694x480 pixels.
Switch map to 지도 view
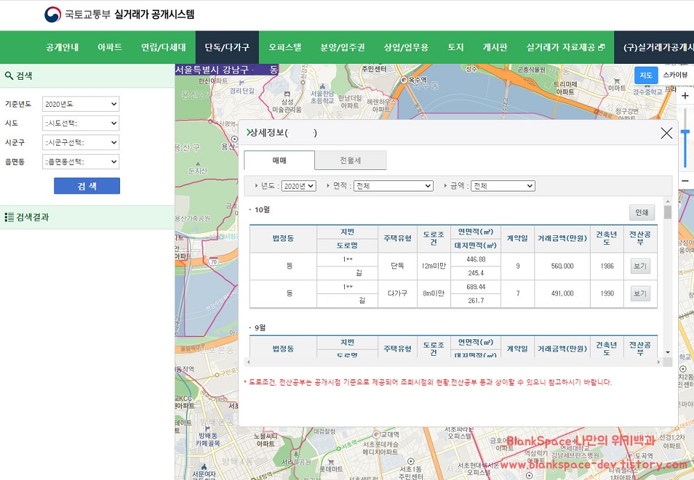point(645,75)
